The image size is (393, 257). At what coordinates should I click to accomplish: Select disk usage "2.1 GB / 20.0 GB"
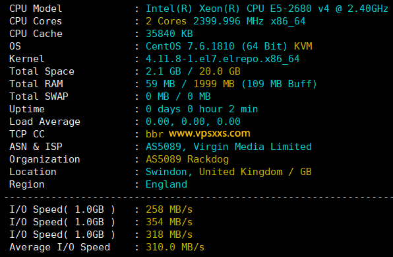pos(193,71)
